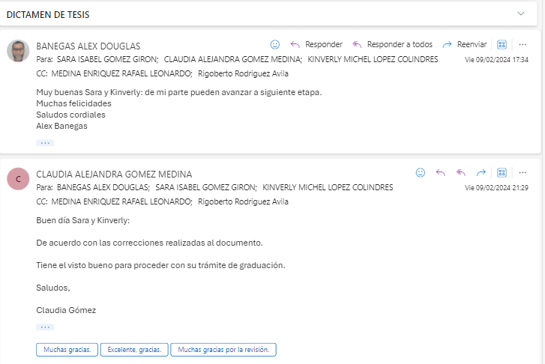Click Responder on the first email
The height and width of the screenshot is (364, 545).
coord(316,44)
